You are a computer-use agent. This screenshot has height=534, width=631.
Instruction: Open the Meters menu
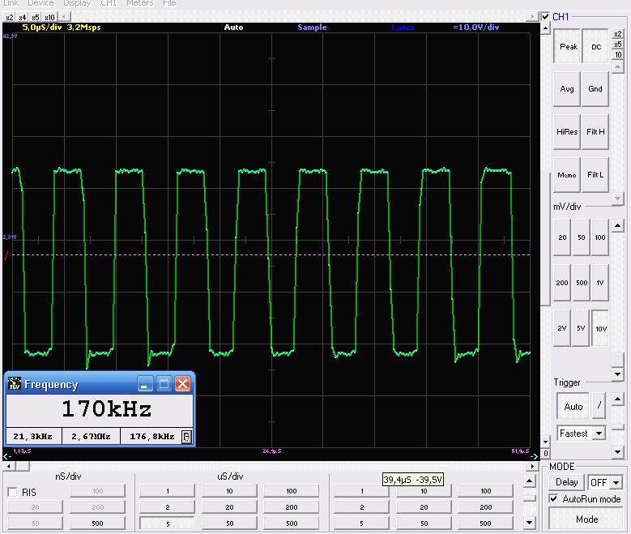point(139,3)
